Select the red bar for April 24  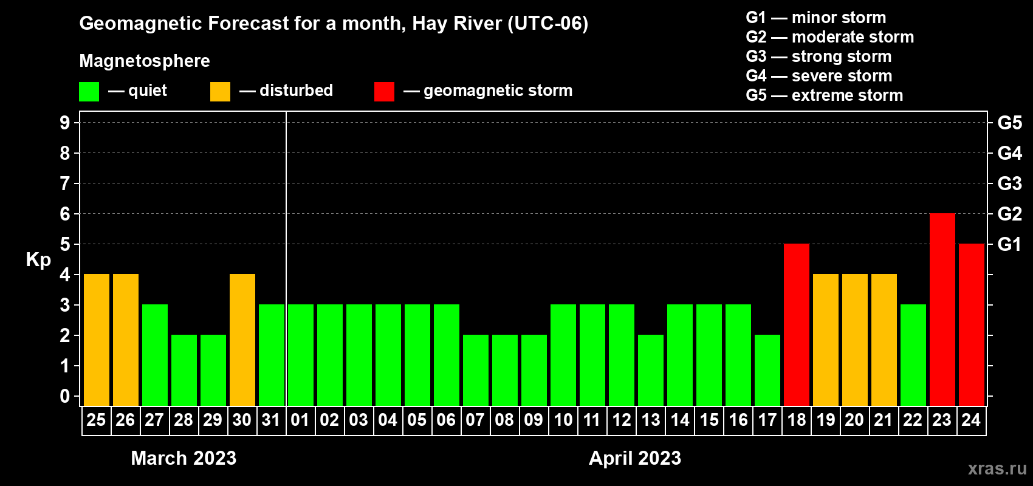click(972, 324)
